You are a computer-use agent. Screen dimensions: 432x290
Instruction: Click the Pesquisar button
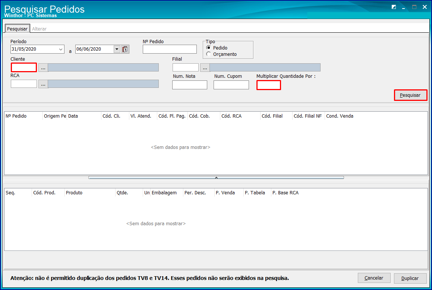click(410, 95)
